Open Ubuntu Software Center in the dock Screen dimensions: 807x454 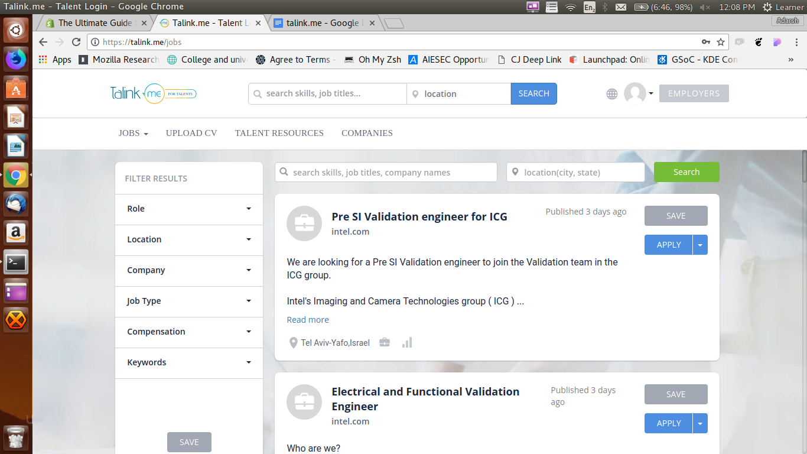coord(16,87)
